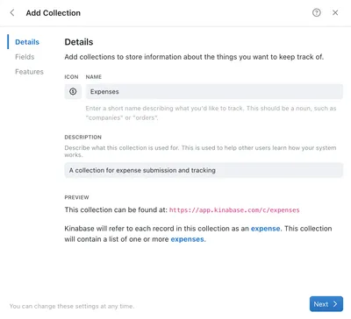The width and height of the screenshot is (351, 319).
Task: Edit the description field about expense submission
Action: [204, 170]
